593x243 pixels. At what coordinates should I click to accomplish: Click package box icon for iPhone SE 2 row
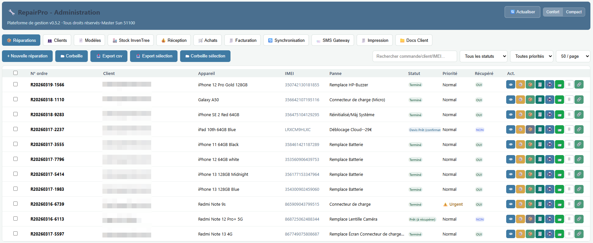530,115
